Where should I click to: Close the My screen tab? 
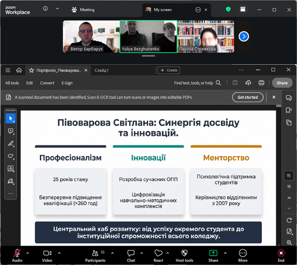pyautogui.click(x=206, y=10)
